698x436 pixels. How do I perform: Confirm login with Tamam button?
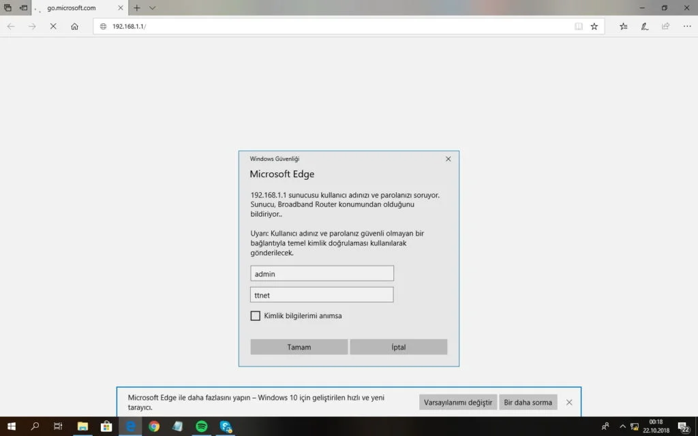(x=299, y=347)
